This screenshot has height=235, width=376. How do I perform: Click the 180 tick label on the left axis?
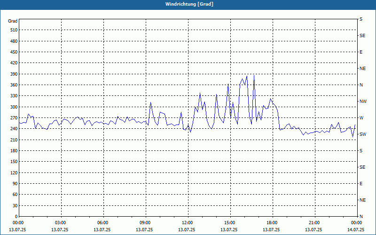pos(14,151)
